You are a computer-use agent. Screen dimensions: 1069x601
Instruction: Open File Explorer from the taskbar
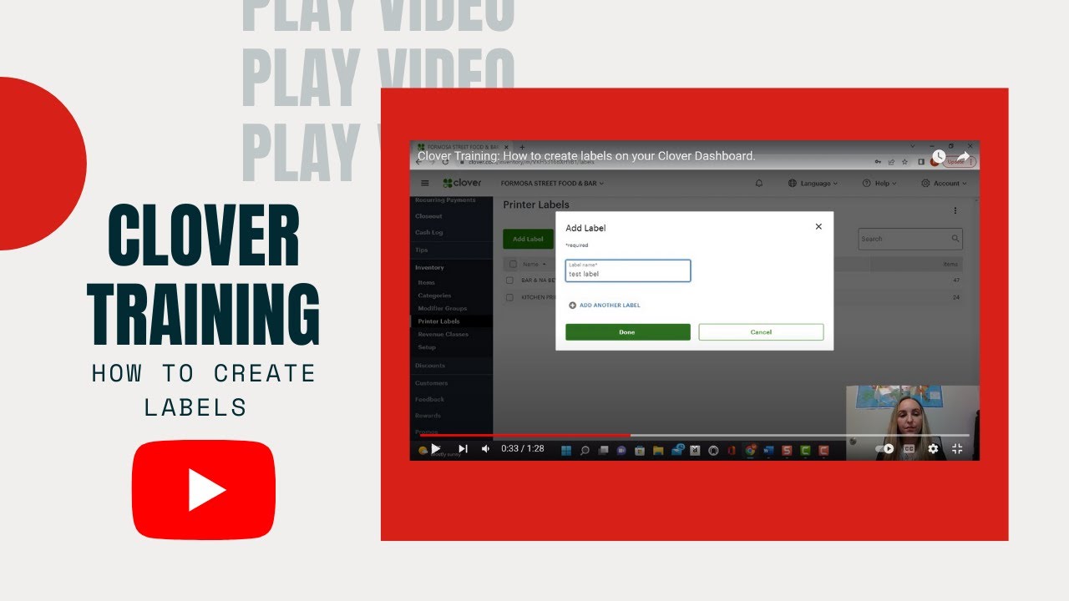pyautogui.click(x=658, y=450)
